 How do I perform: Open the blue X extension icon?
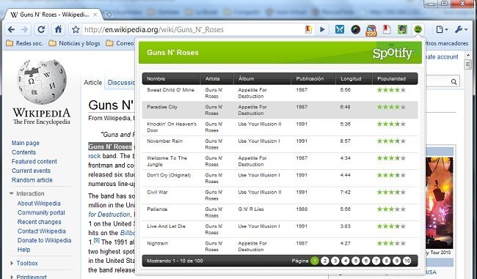(340, 29)
